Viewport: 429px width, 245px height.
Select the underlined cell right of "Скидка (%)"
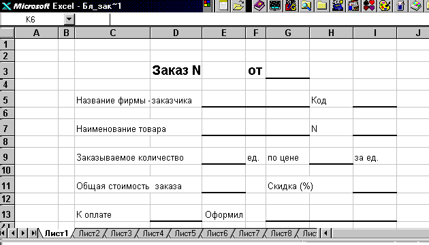tap(375, 185)
